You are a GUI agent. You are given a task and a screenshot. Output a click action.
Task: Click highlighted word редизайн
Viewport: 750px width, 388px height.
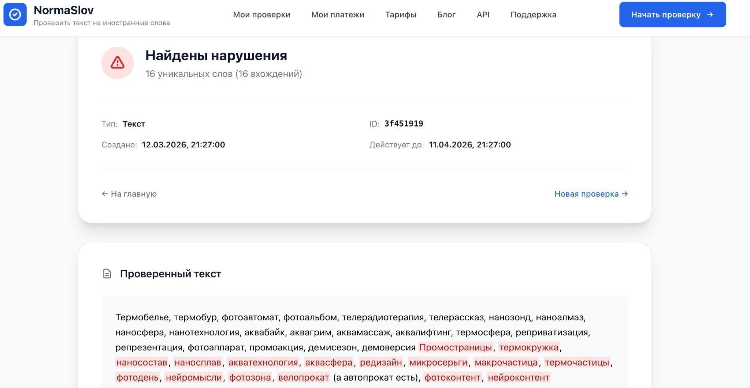click(380, 362)
